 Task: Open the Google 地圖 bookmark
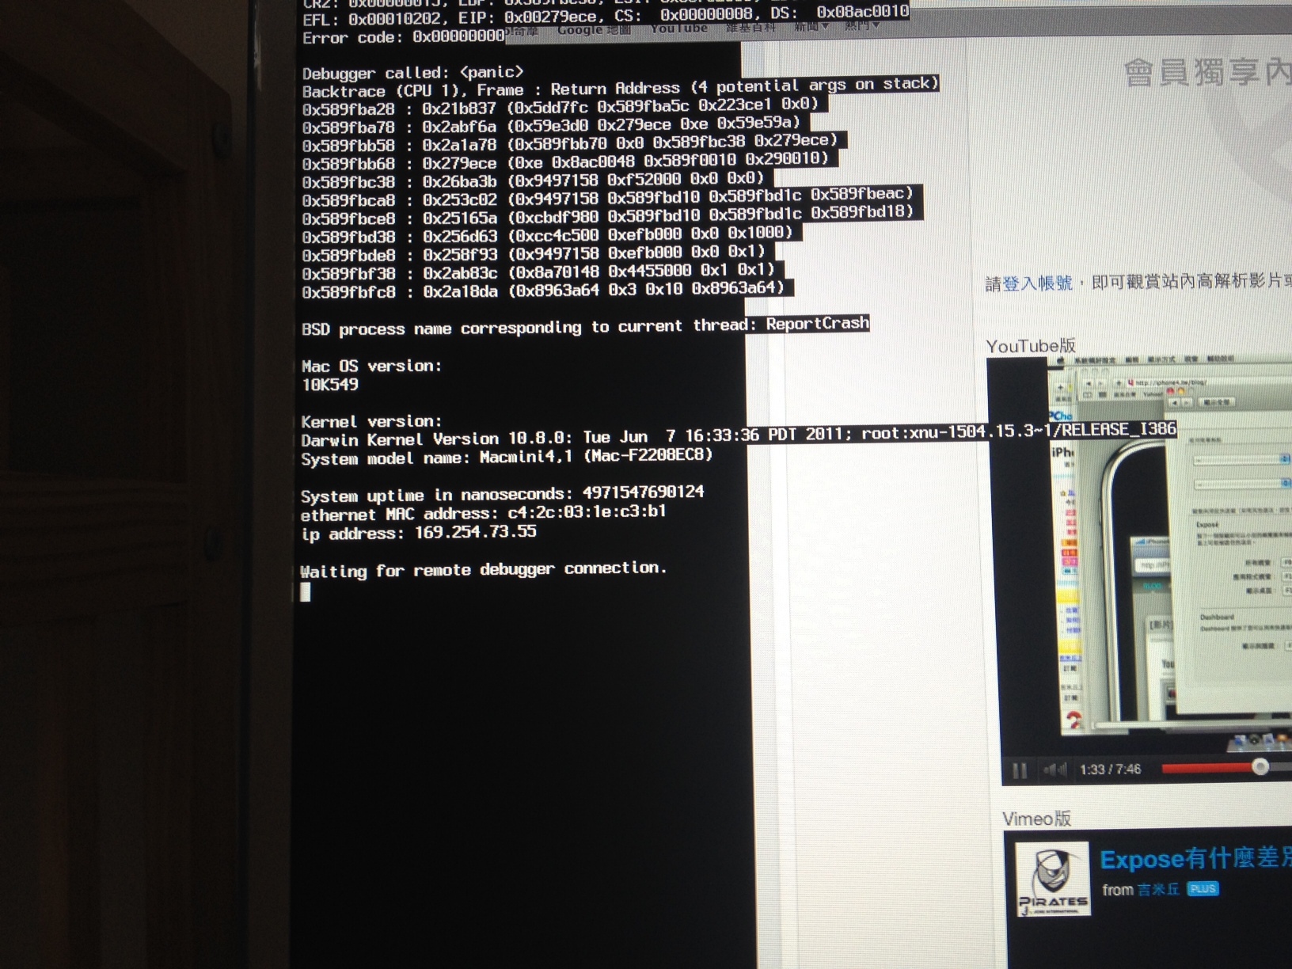coord(594,30)
